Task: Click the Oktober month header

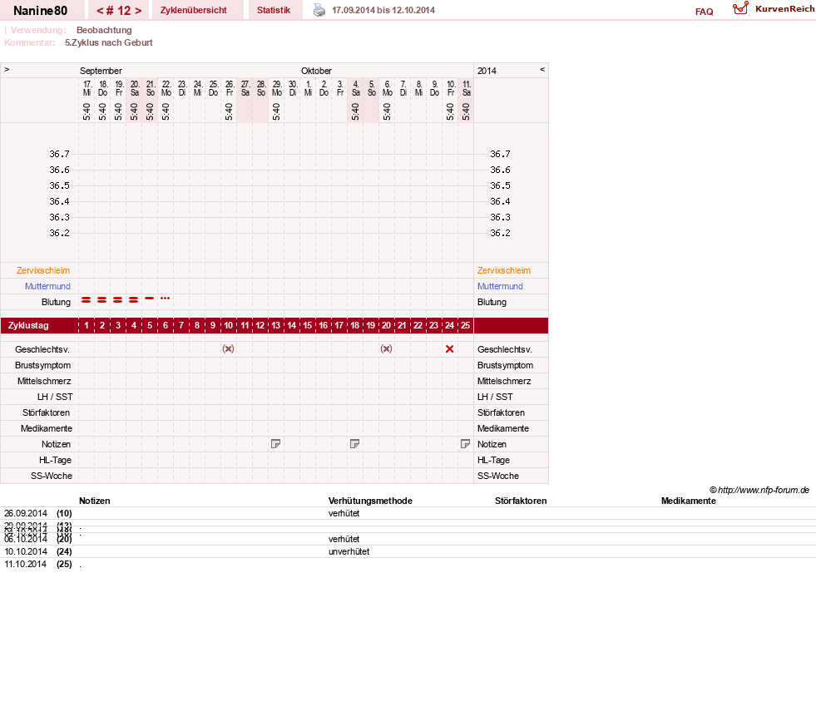Action: tap(316, 71)
